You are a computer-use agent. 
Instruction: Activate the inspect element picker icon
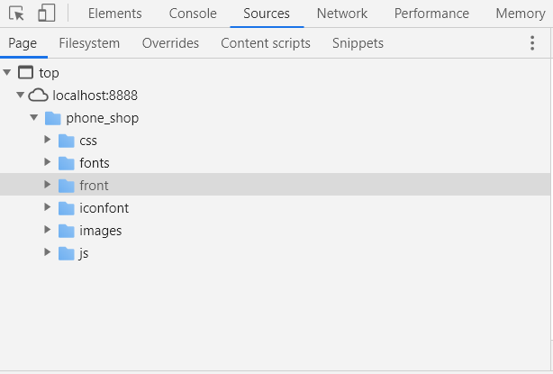[x=16, y=14]
